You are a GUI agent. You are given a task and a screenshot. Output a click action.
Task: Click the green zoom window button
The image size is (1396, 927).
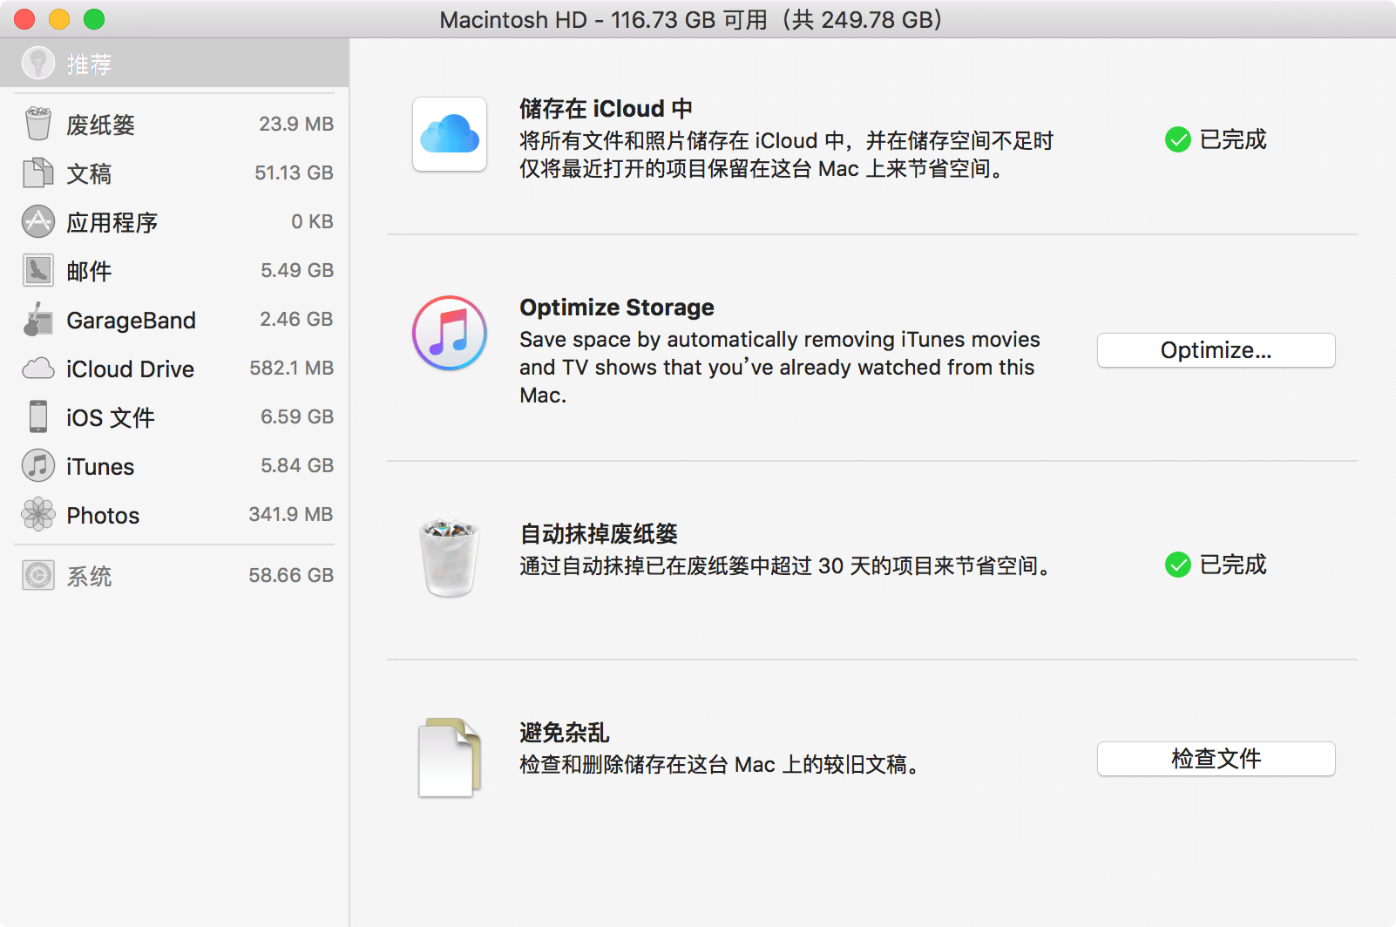(x=94, y=19)
